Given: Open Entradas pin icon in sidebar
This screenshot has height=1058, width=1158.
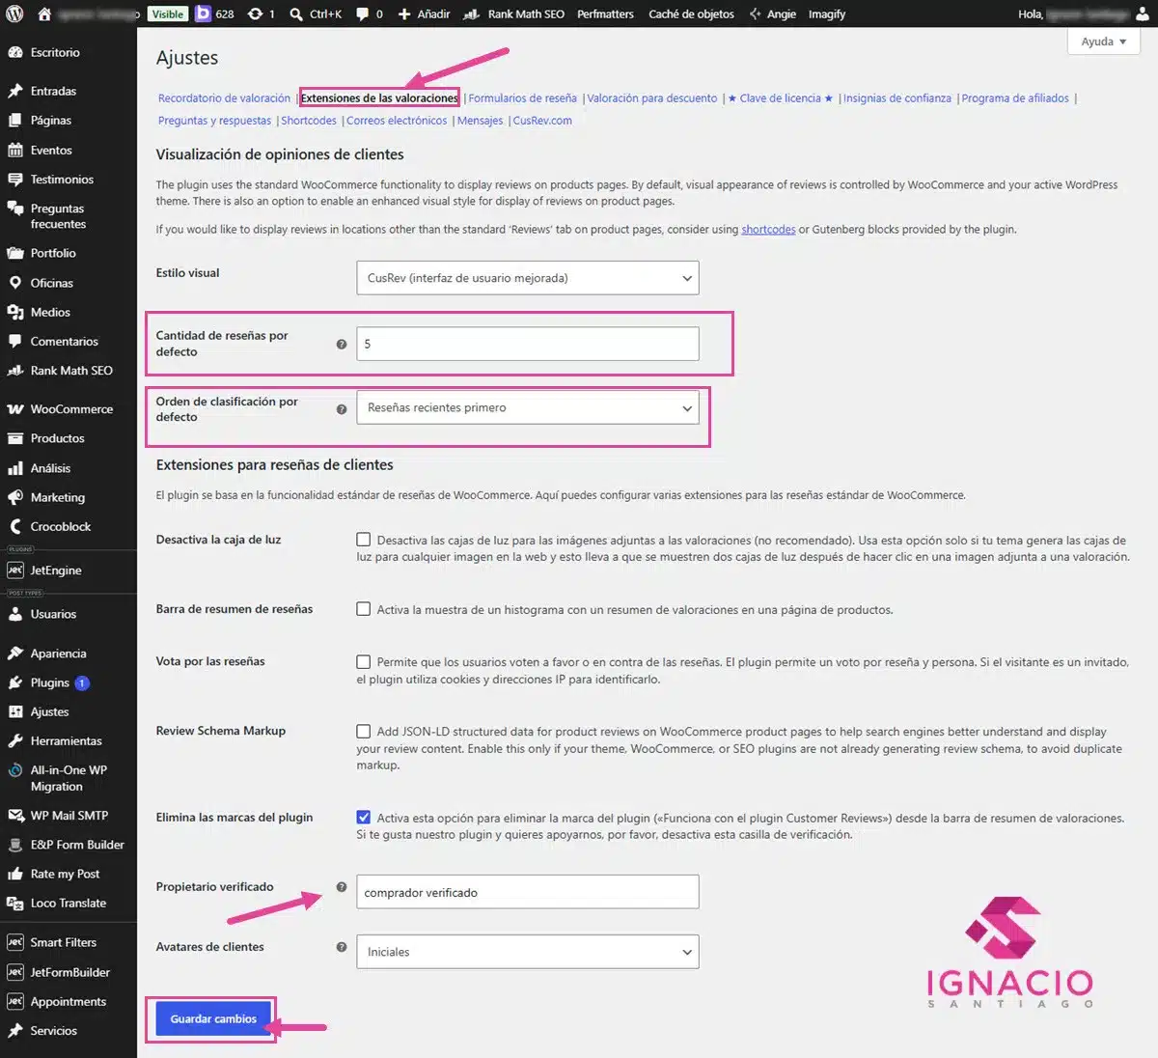Looking at the screenshot, I should (x=15, y=91).
